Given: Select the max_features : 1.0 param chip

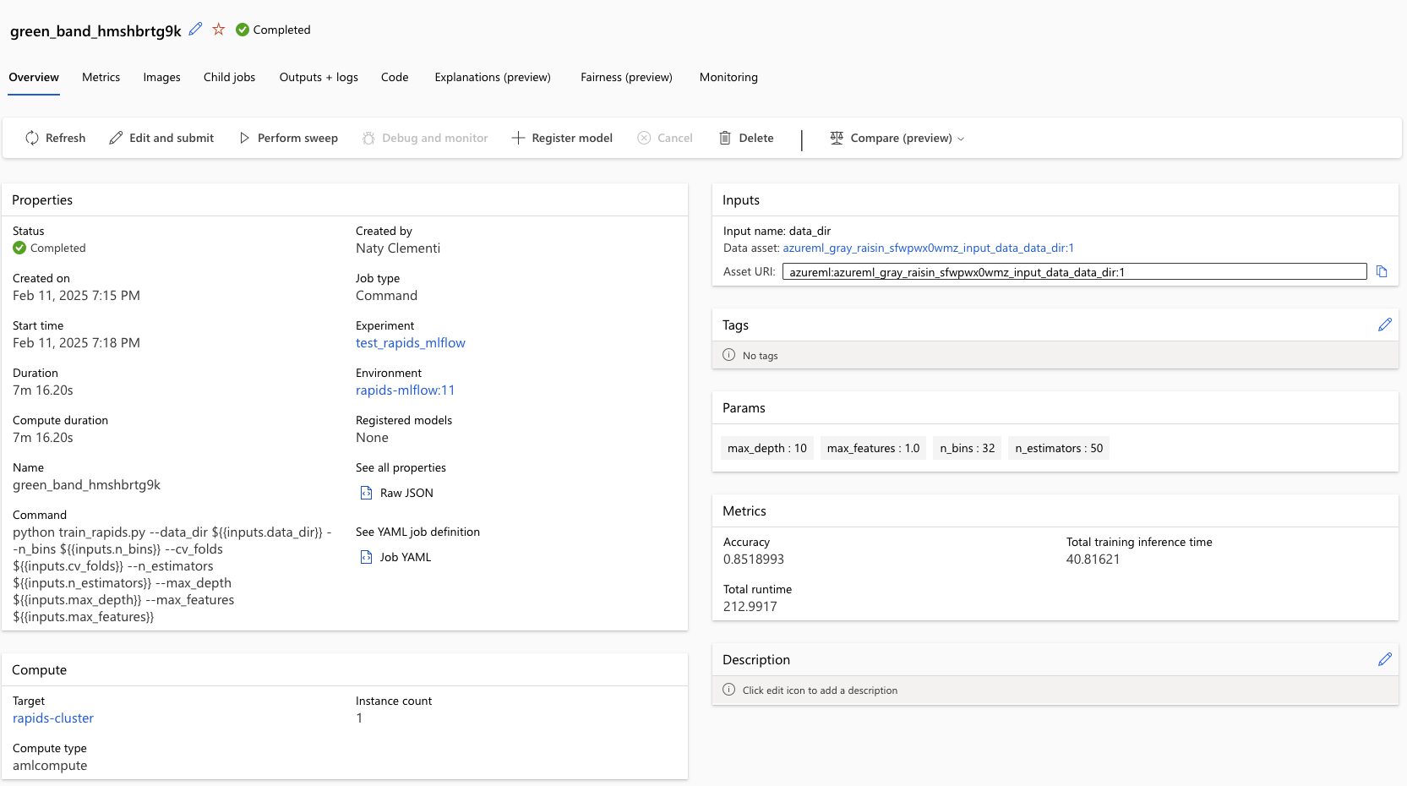Looking at the screenshot, I should [873, 448].
